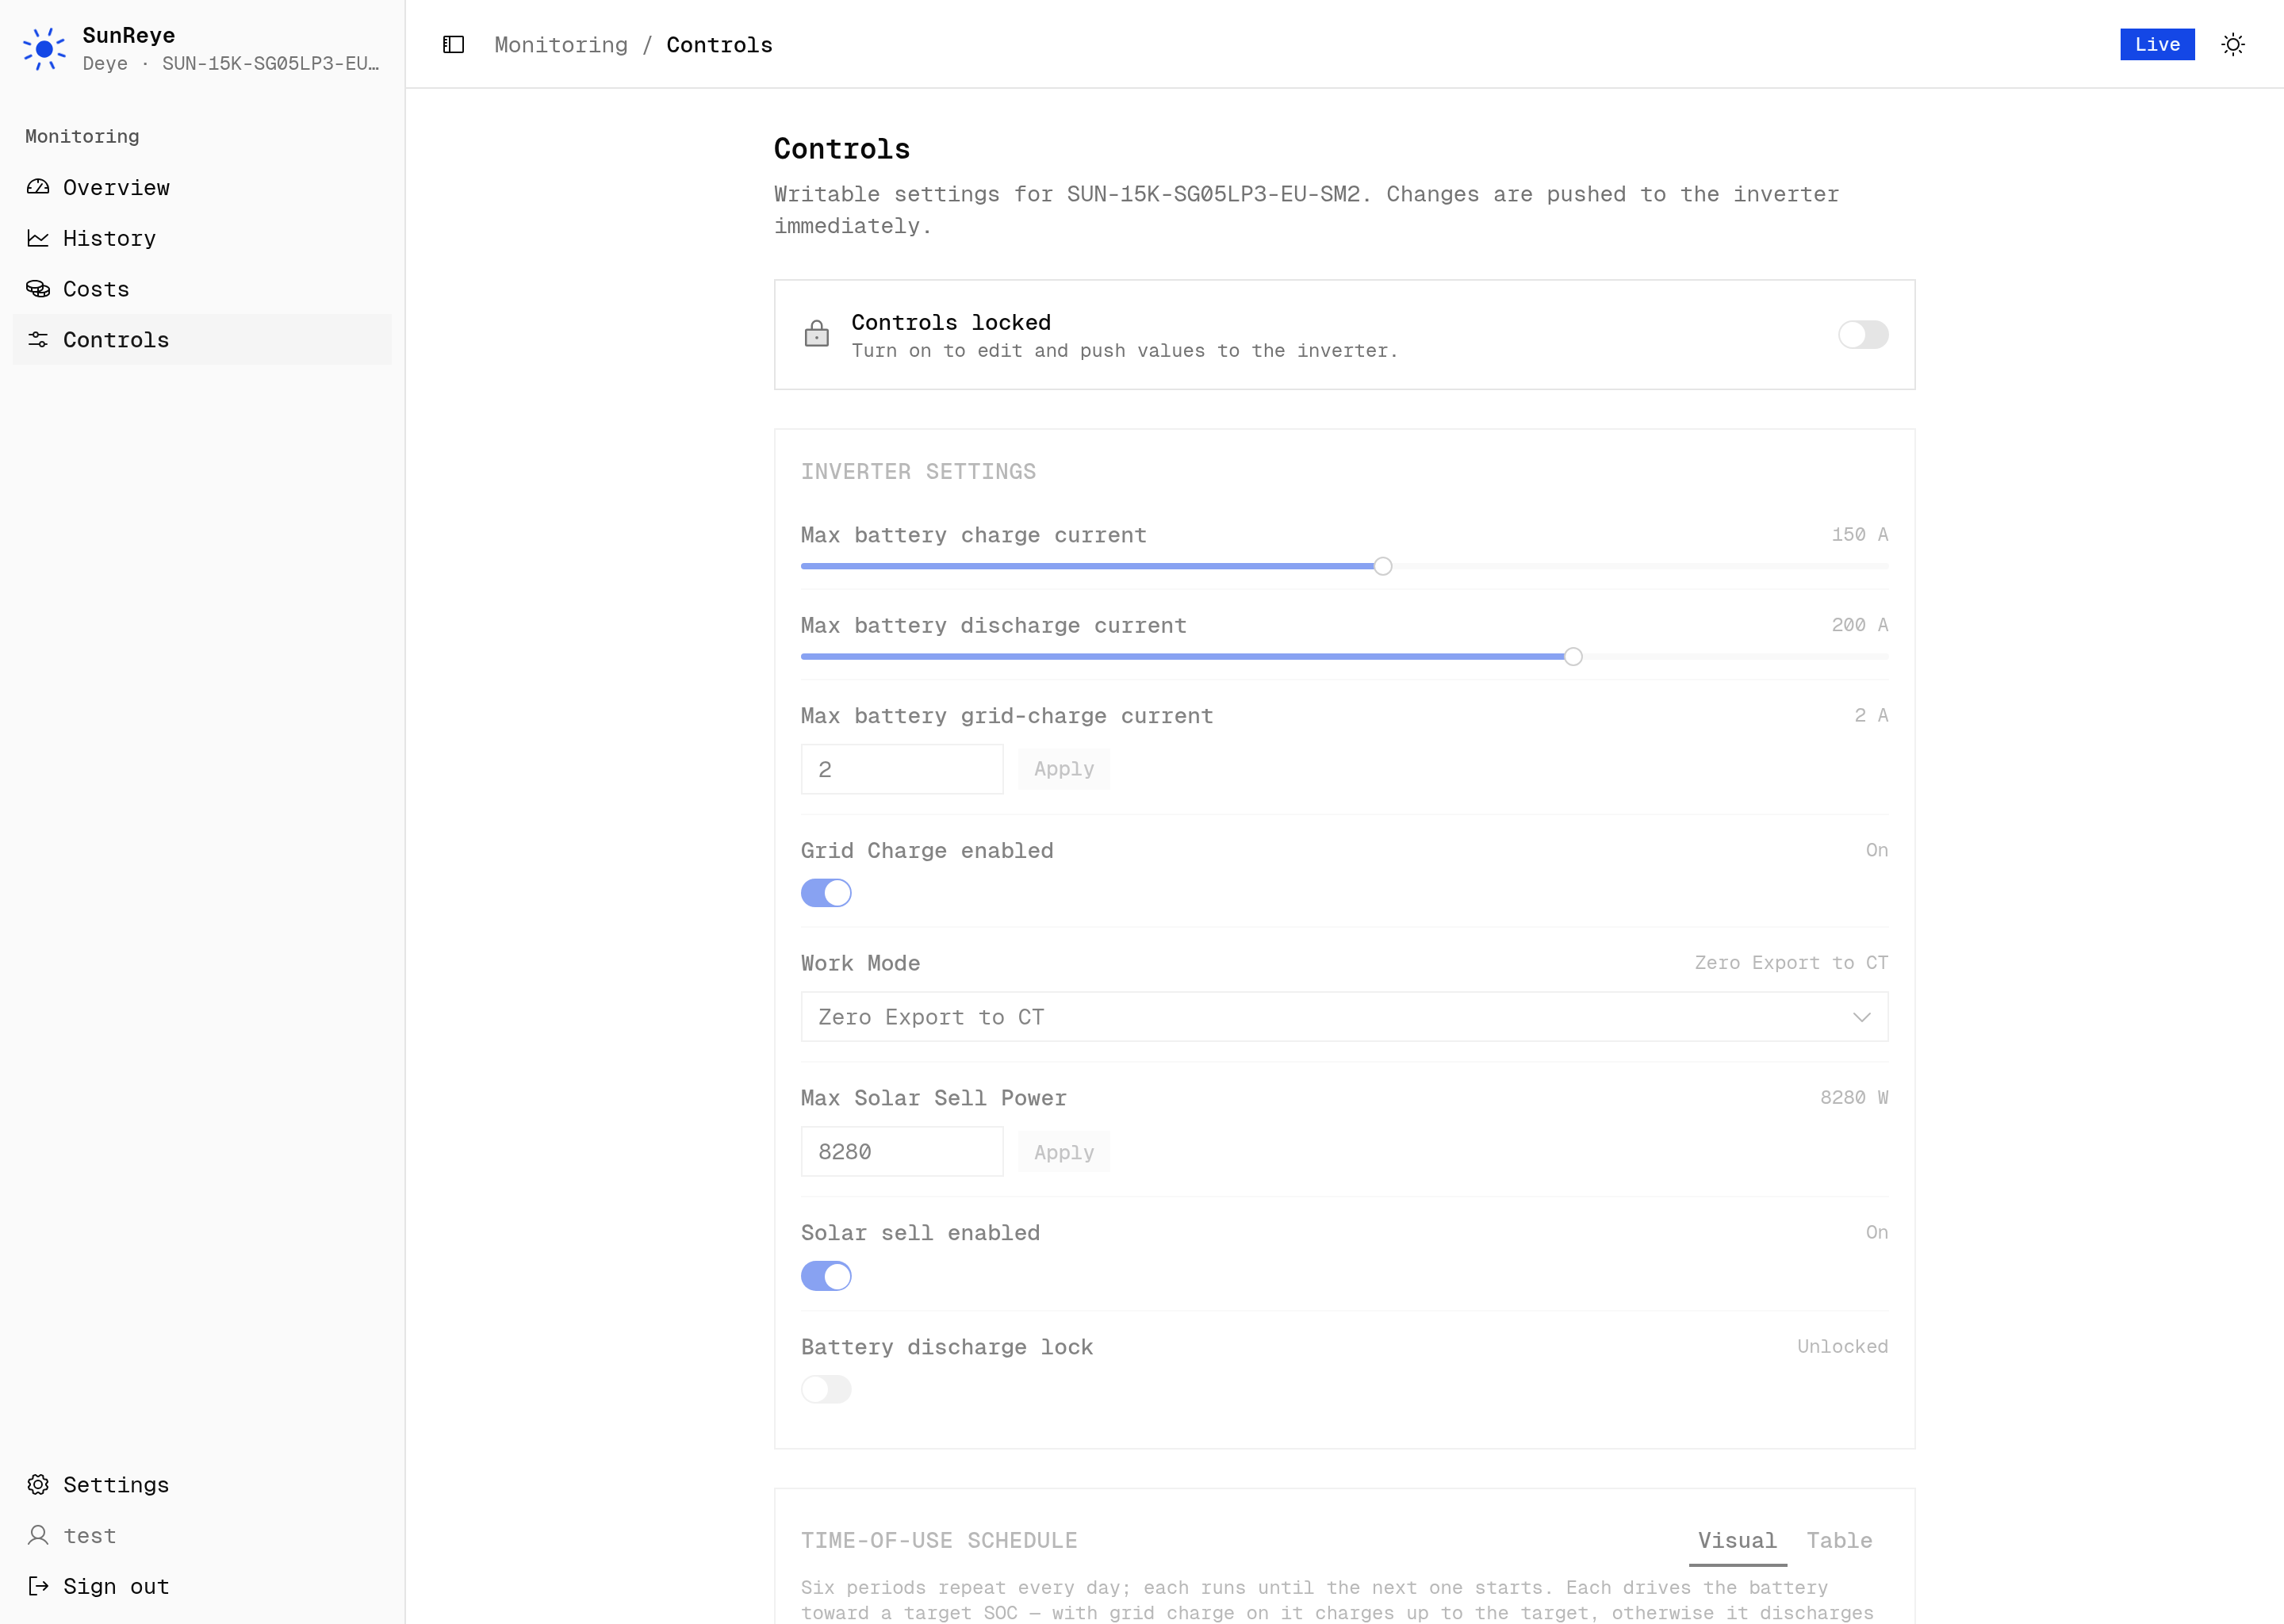The width and height of the screenshot is (2284, 1624).
Task: Toggle Solar sell enabled switch
Action: [826, 1276]
